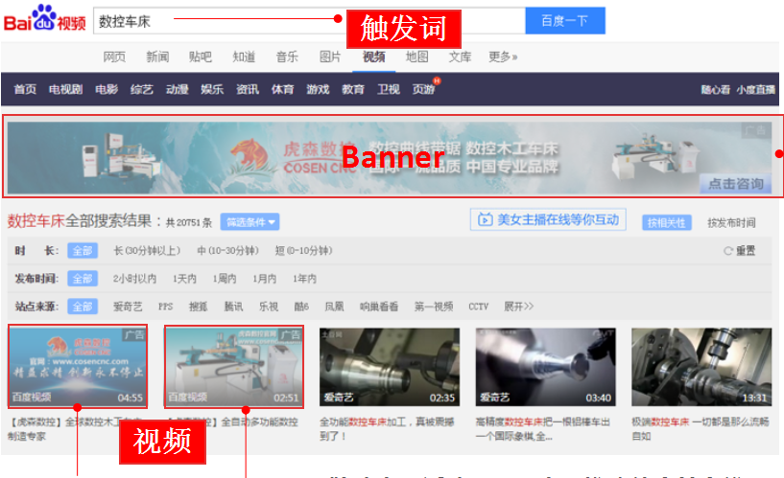The image size is (784, 478).
Task: Open 电视剧 in the navigation bar
Action: click(x=65, y=89)
